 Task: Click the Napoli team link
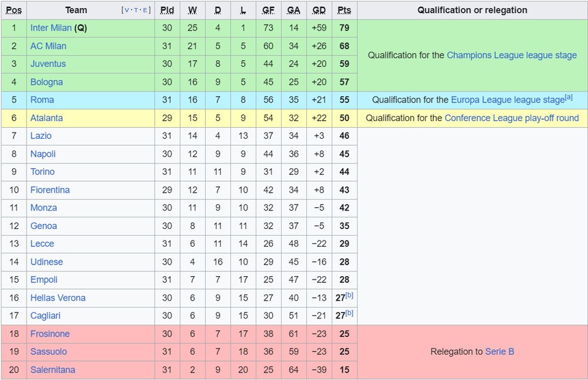pyautogui.click(x=43, y=154)
